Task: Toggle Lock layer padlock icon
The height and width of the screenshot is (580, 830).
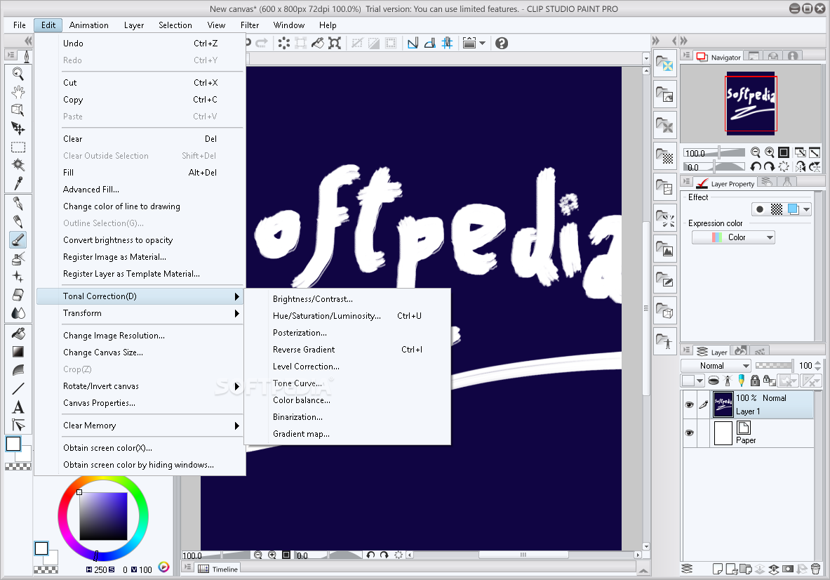Action: click(756, 381)
